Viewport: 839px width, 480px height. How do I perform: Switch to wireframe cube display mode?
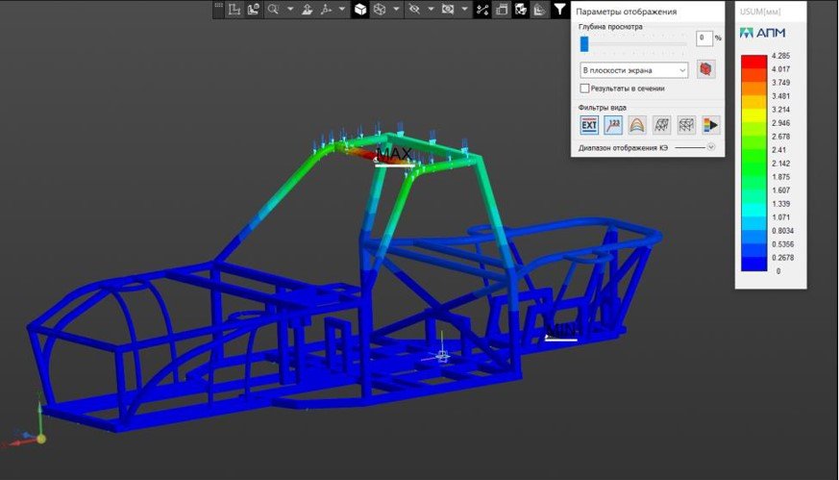coord(381,10)
